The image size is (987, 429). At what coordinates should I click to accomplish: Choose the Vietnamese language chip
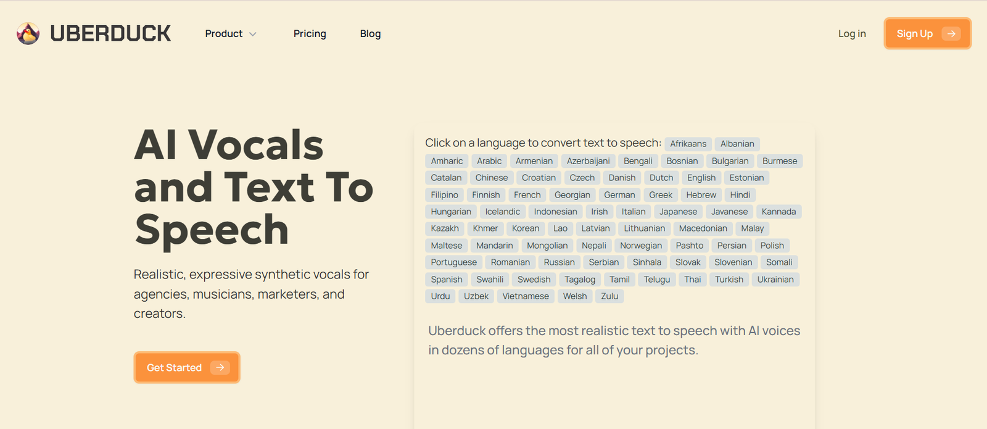525,296
